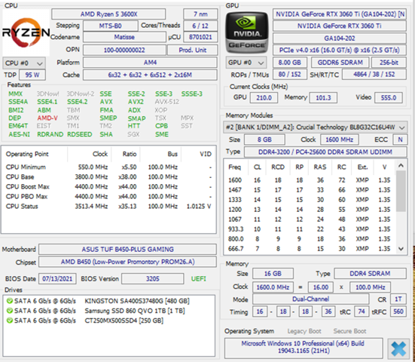Viewport: 415px width, 362px height.
Task: Click the 95 W TDP value
Action: [x=32, y=75]
